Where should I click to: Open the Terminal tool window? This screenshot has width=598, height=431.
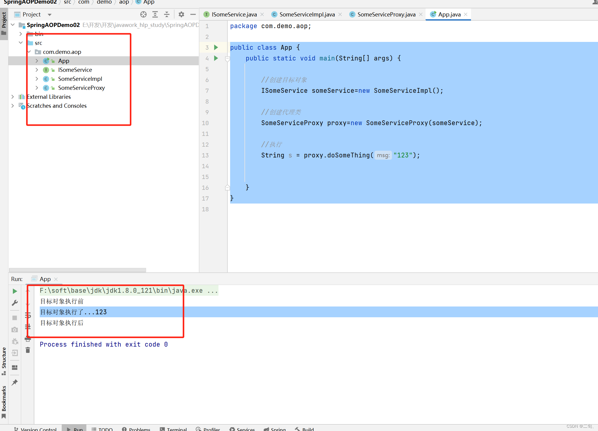pyautogui.click(x=173, y=429)
